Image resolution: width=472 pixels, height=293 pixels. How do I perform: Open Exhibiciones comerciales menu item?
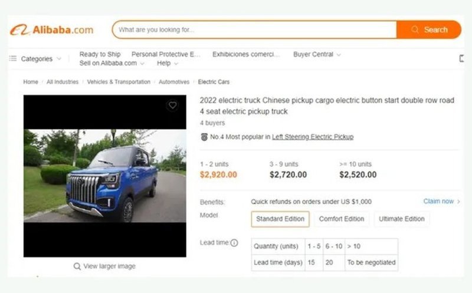coord(246,54)
